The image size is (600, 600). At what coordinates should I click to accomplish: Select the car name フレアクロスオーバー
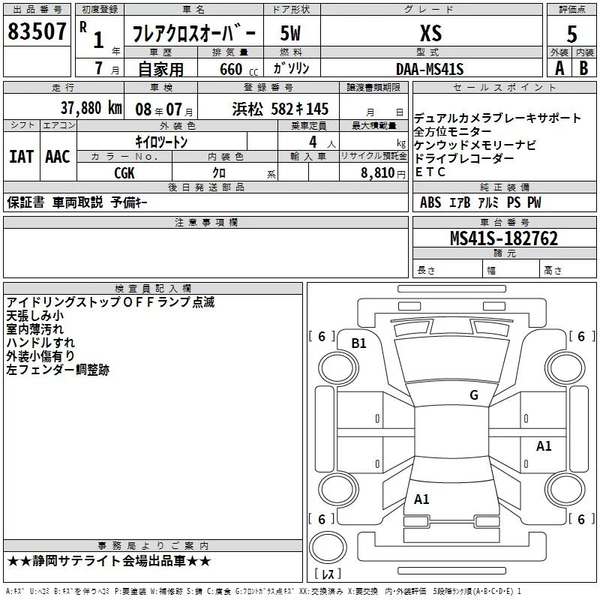click(194, 34)
